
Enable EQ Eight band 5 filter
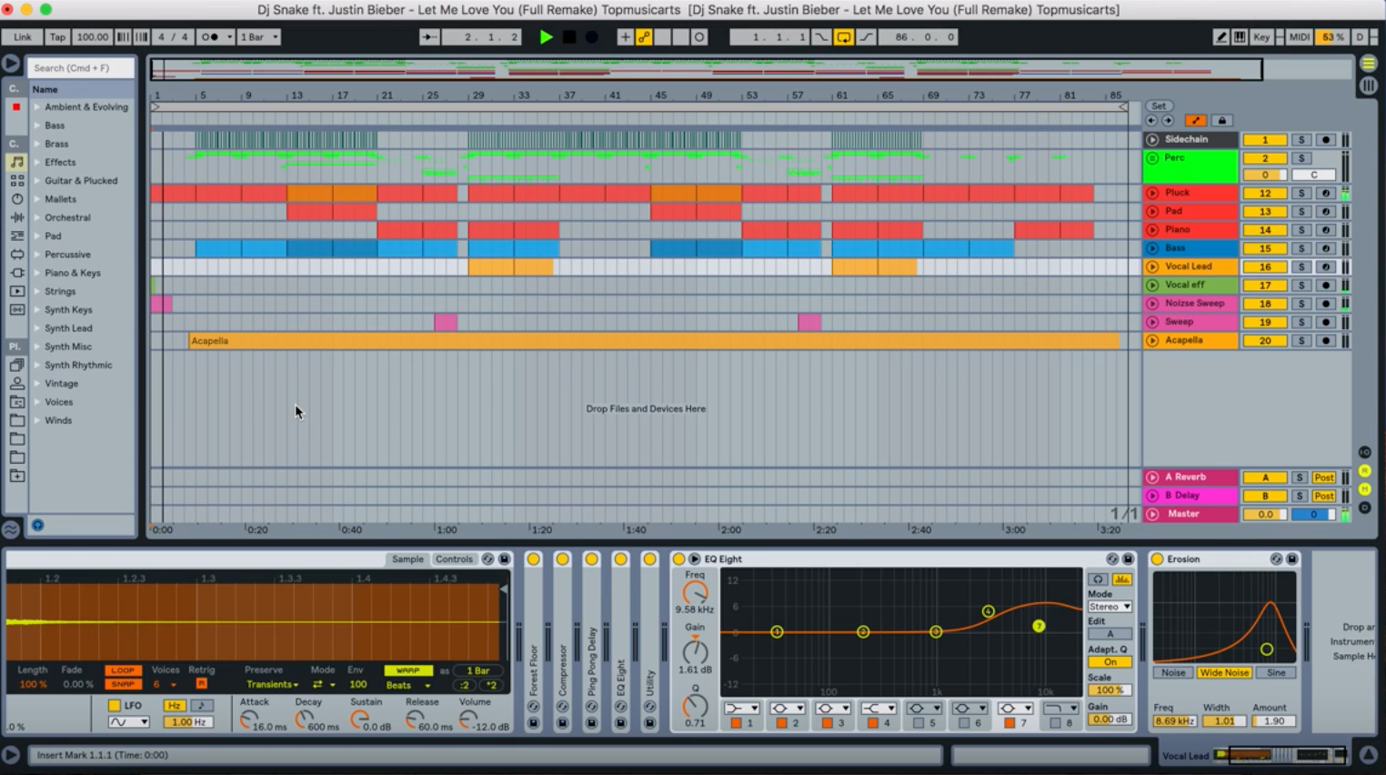pos(918,723)
